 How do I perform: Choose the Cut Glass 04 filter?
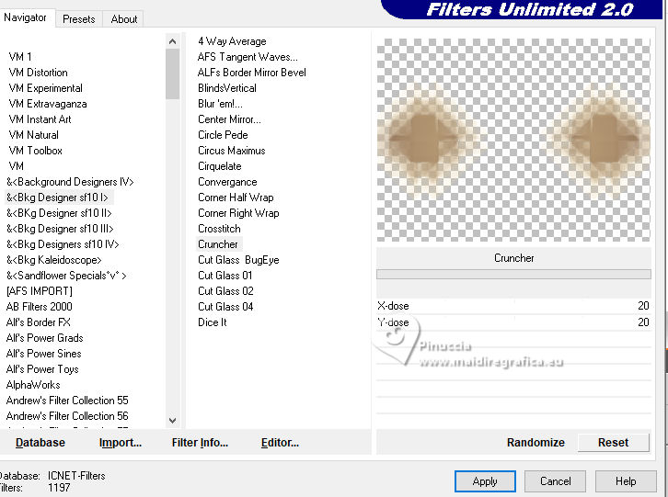click(225, 307)
